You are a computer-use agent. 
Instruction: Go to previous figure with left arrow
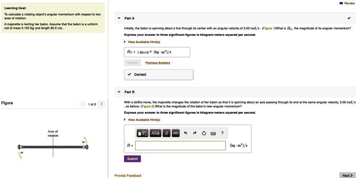click(82, 104)
